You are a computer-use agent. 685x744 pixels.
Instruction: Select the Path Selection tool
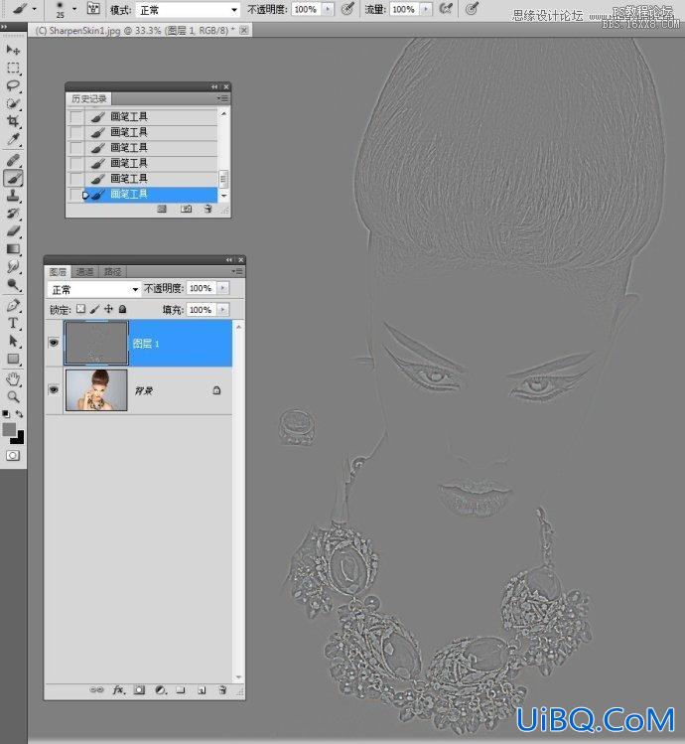click(13, 341)
